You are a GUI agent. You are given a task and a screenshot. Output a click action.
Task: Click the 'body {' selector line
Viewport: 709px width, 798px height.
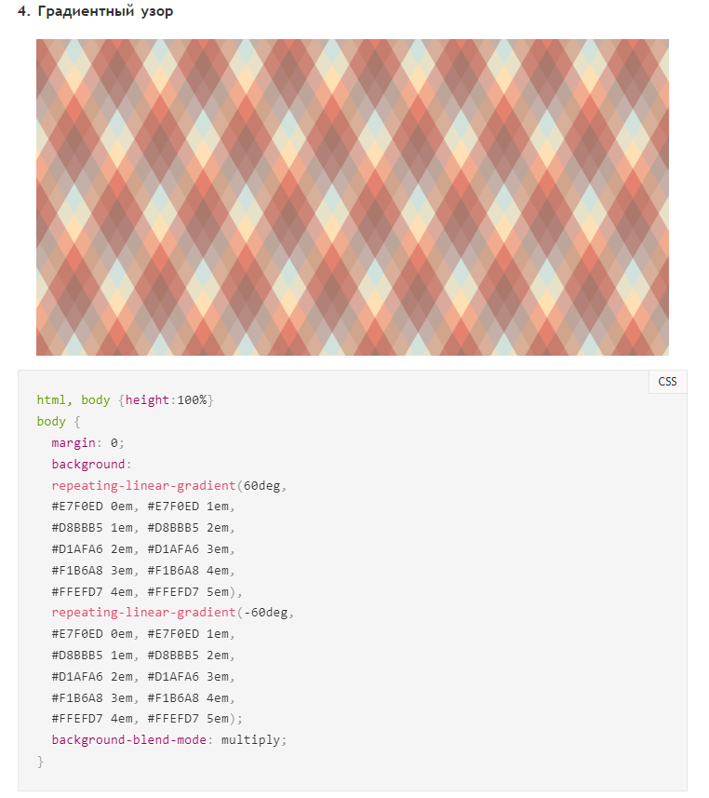59,422
